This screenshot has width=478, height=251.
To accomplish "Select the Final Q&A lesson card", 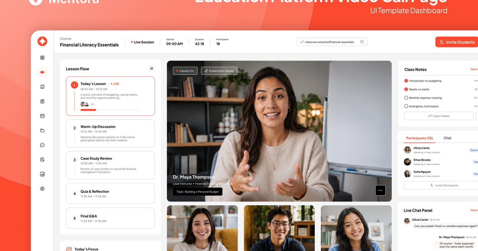I will coord(110,218).
